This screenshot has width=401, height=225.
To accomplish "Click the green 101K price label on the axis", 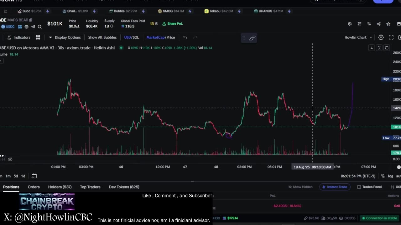I will (x=396, y=127).
